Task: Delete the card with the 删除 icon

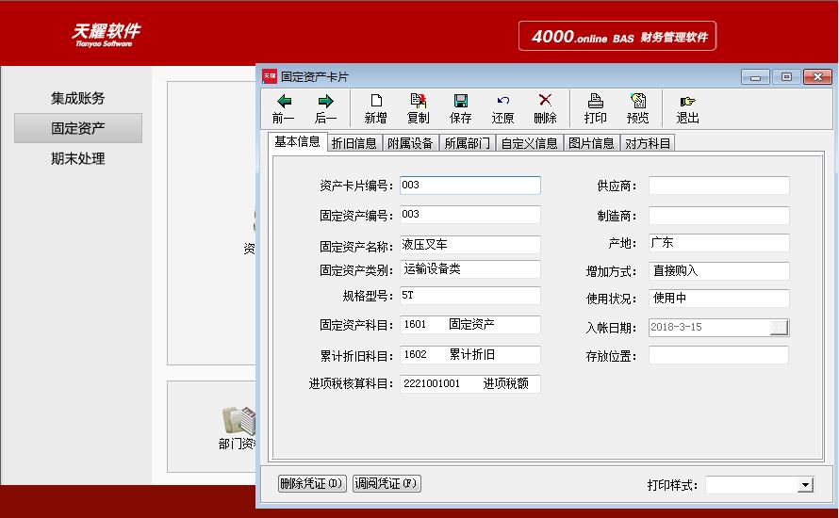Action: 545,108
